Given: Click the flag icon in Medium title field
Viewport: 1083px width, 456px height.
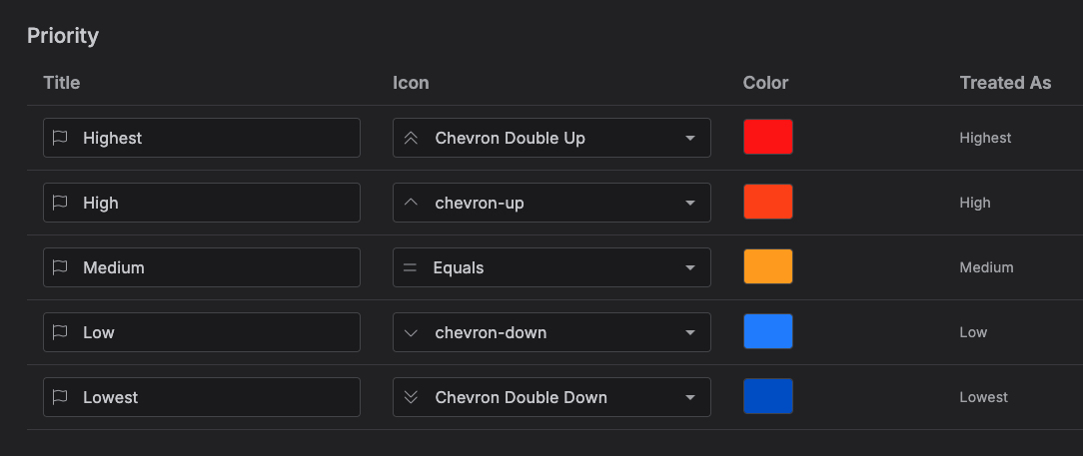Looking at the screenshot, I should pyautogui.click(x=60, y=267).
